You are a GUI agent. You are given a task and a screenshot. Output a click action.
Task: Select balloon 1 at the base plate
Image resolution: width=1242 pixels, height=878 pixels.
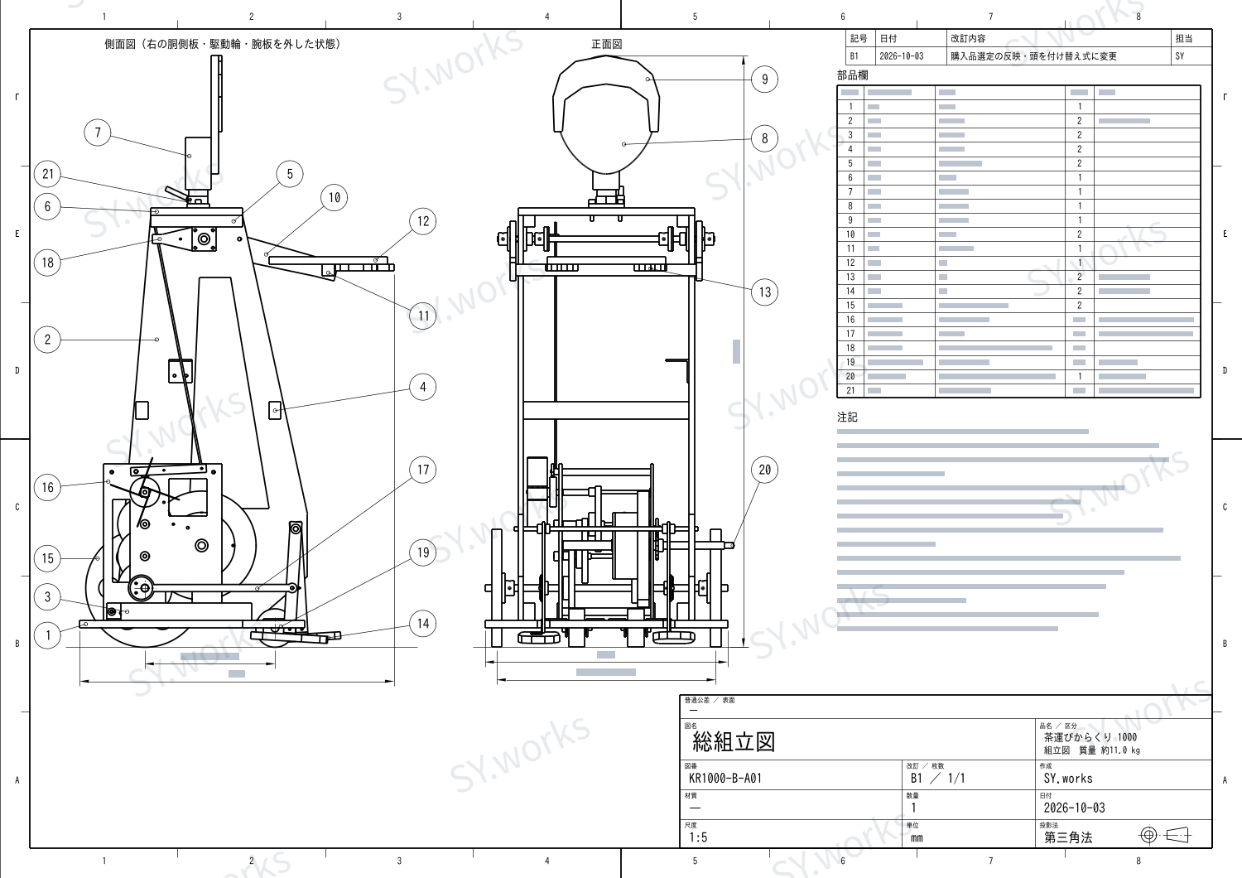[x=47, y=635]
